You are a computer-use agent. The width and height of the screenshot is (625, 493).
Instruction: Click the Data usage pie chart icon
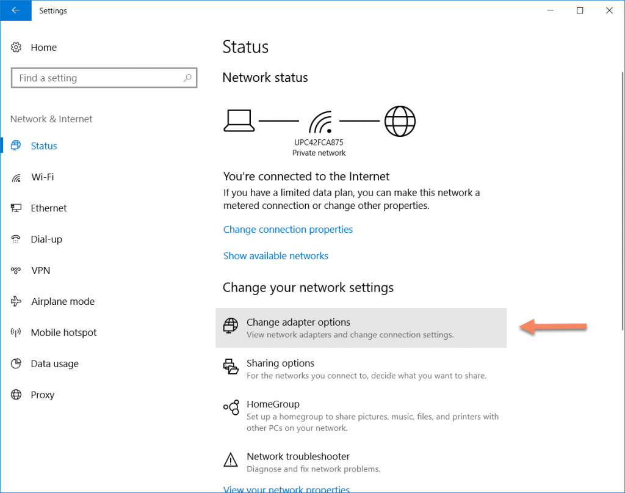(16, 363)
